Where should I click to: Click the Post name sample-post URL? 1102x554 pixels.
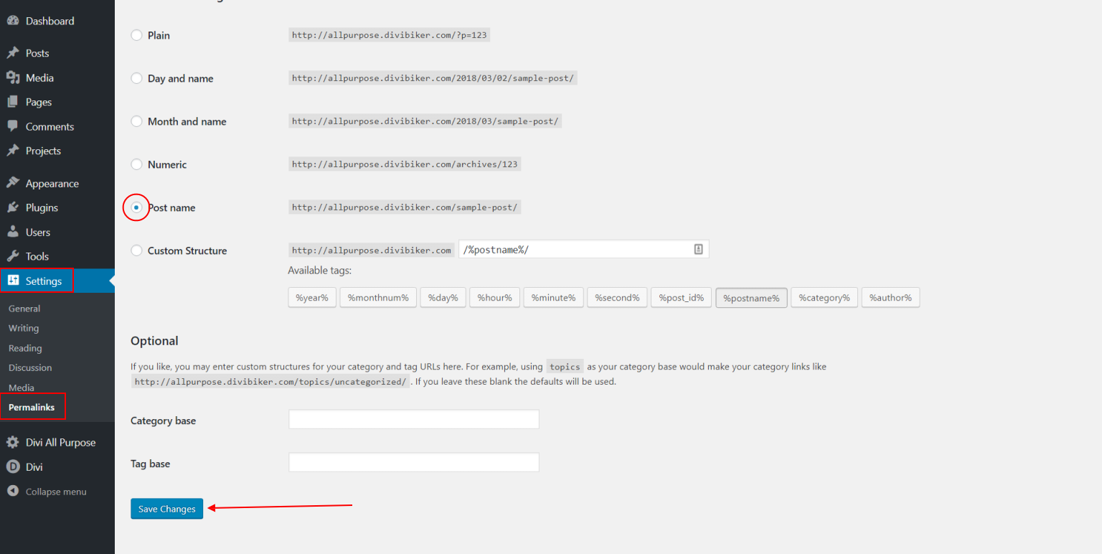pos(405,207)
